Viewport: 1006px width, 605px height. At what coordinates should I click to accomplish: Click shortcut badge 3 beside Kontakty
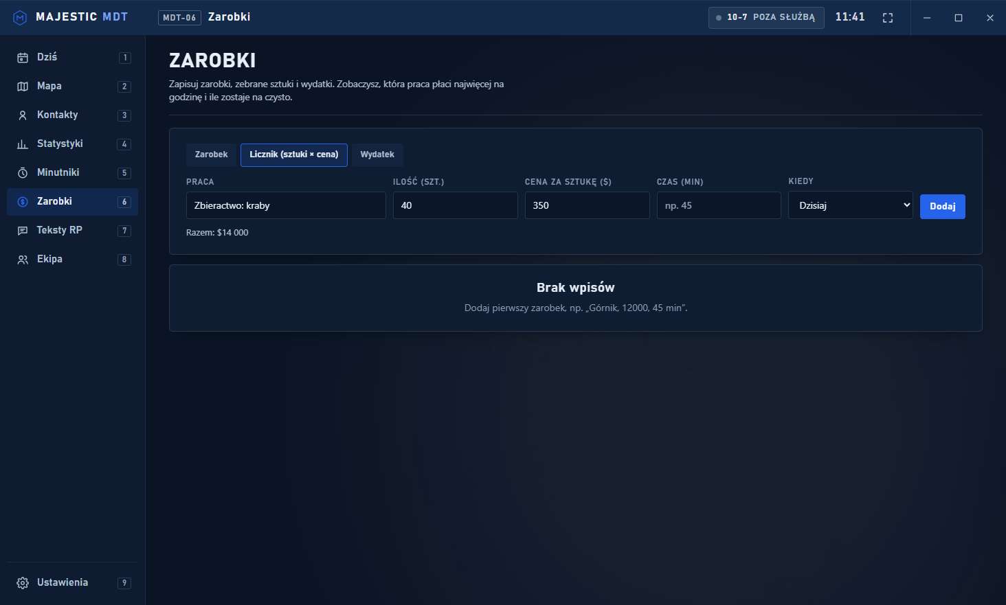tap(124, 115)
